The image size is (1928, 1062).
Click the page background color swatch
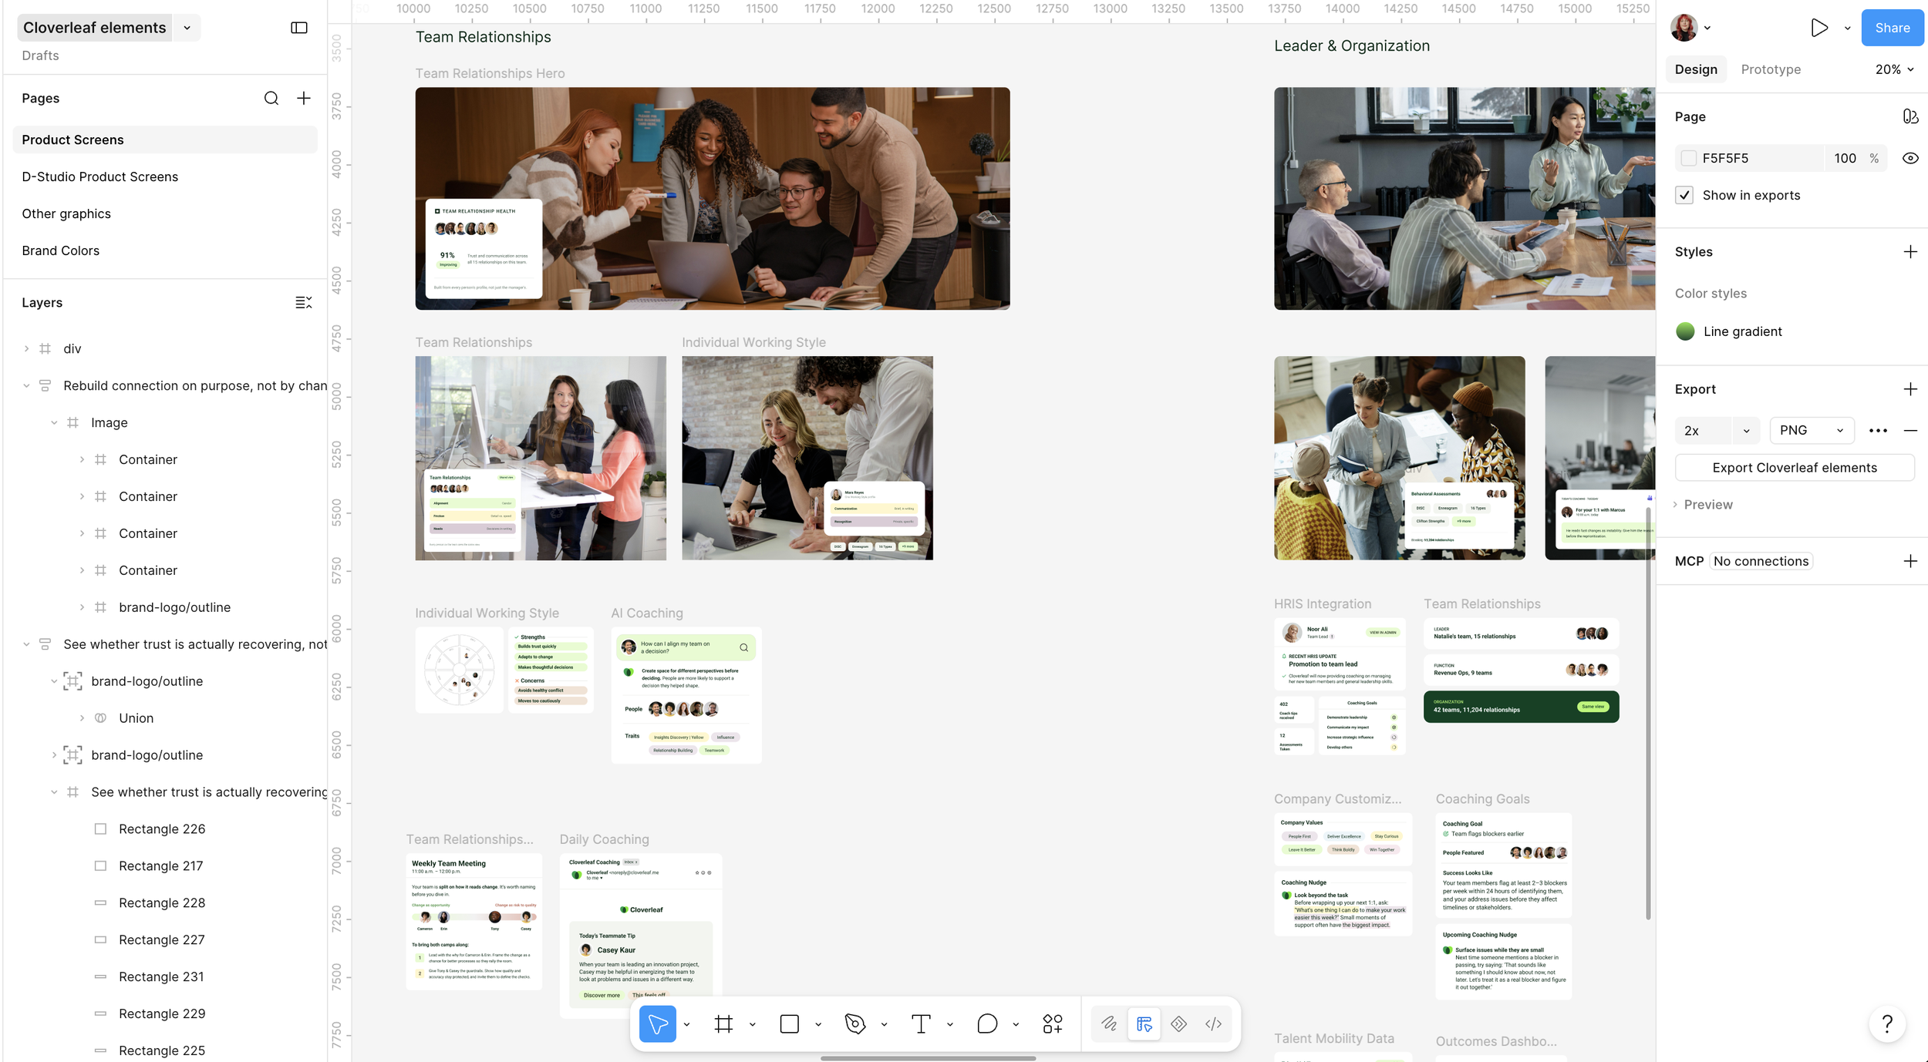click(x=1688, y=158)
